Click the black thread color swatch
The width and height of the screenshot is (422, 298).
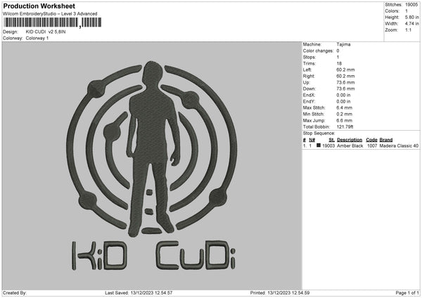click(x=319, y=145)
